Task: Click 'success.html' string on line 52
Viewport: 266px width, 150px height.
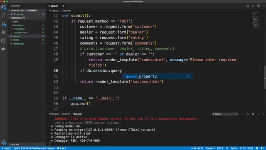Action: (x=146, y=82)
